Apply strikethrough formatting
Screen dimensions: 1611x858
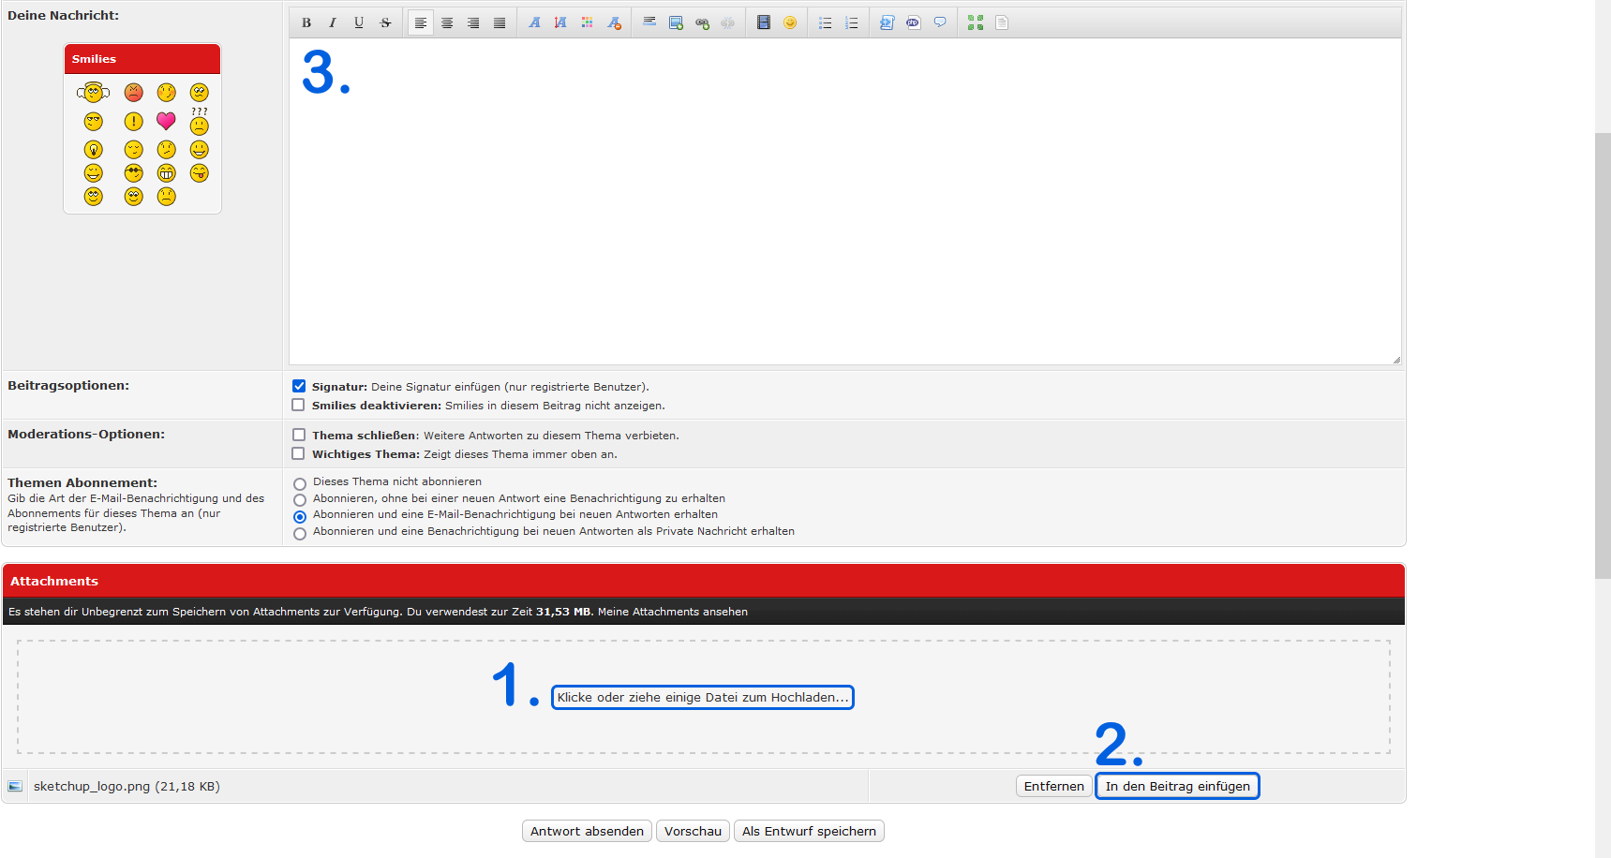[385, 22]
